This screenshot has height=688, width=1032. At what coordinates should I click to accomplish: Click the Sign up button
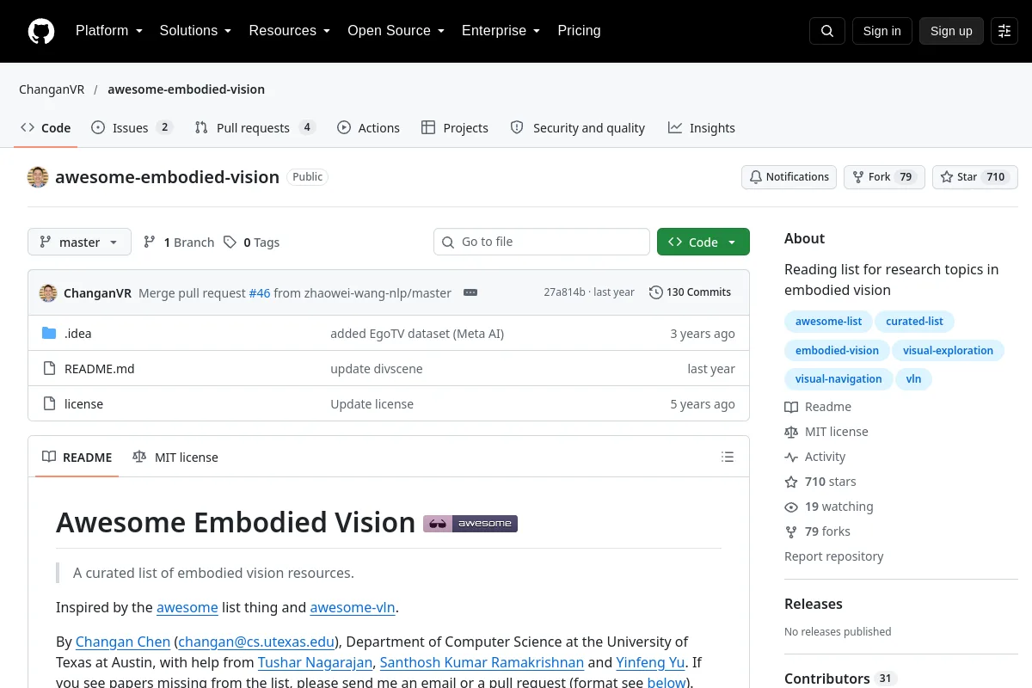[x=951, y=31]
